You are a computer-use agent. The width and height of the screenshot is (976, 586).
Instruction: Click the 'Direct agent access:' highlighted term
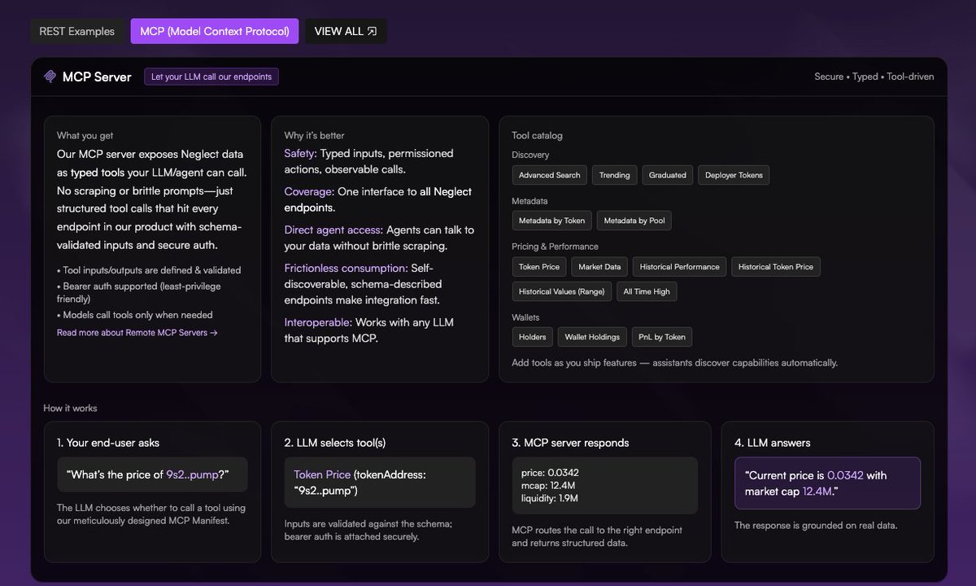pyautogui.click(x=333, y=230)
